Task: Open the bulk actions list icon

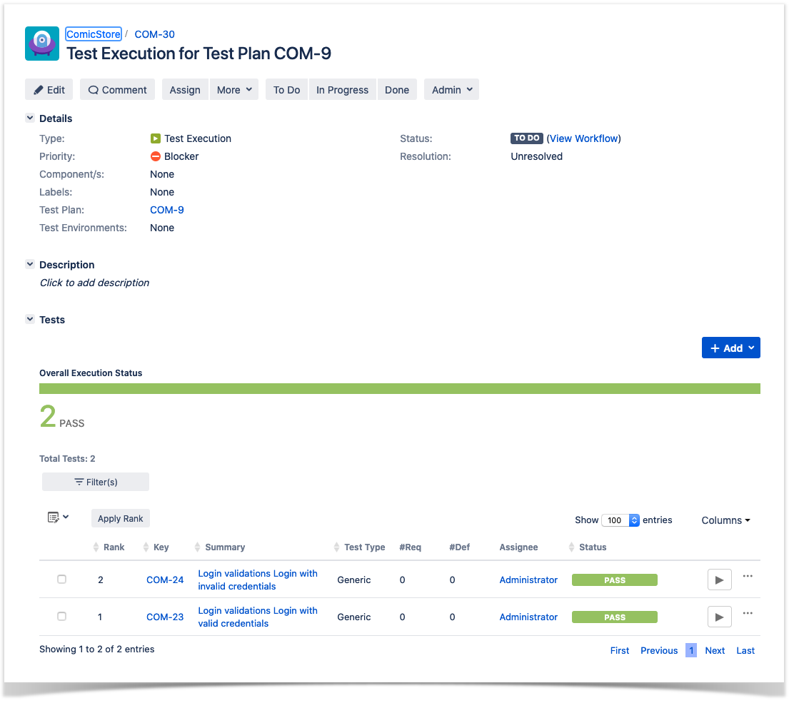Action: (x=58, y=517)
